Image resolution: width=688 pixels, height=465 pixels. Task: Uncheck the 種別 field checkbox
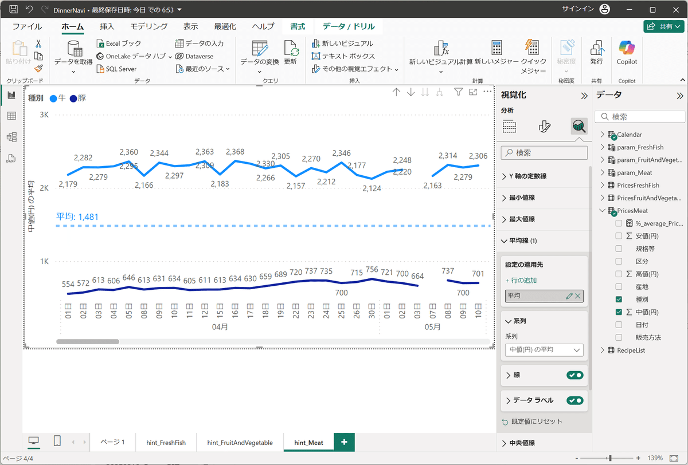[x=619, y=300]
